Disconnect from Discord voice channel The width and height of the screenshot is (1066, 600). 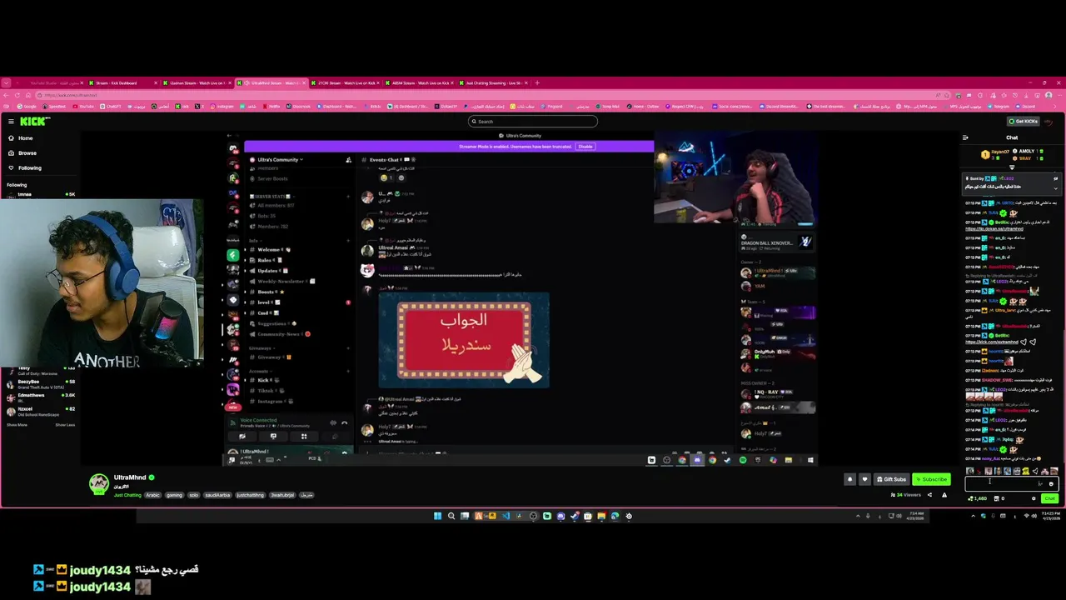click(x=344, y=423)
